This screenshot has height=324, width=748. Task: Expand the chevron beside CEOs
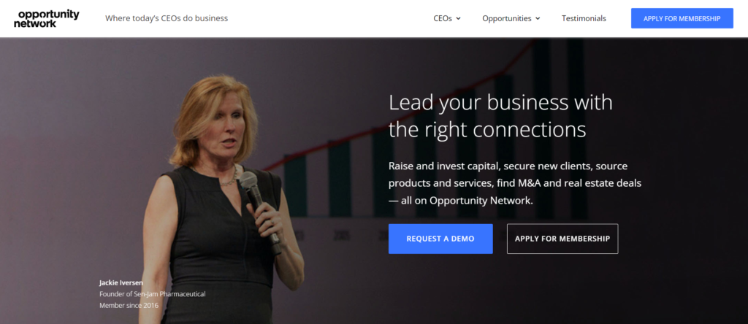pyautogui.click(x=459, y=18)
